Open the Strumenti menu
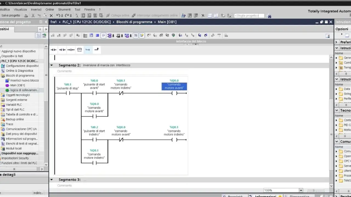The height and width of the screenshot is (197, 351). [x=64, y=9]
